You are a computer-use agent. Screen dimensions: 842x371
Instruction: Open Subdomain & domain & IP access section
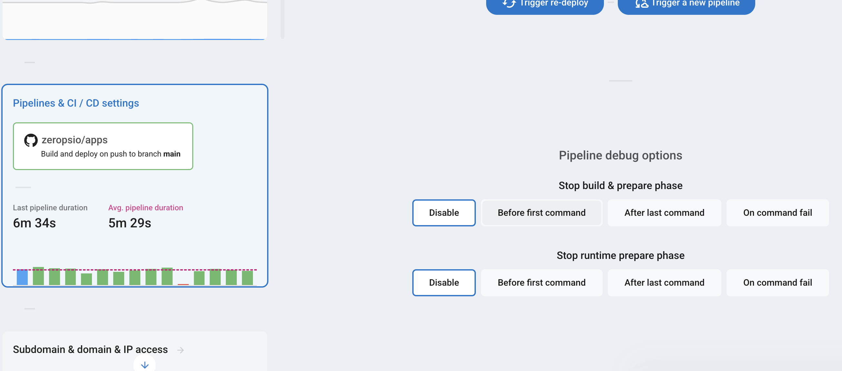coord(90,349)
